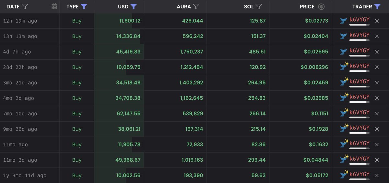
Task: Click the AURA amount 539,829
Action: pyautogui.click(x=193, y=113)
